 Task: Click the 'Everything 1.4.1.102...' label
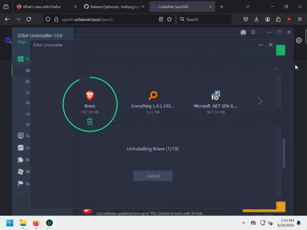click(x=153, y=106)
